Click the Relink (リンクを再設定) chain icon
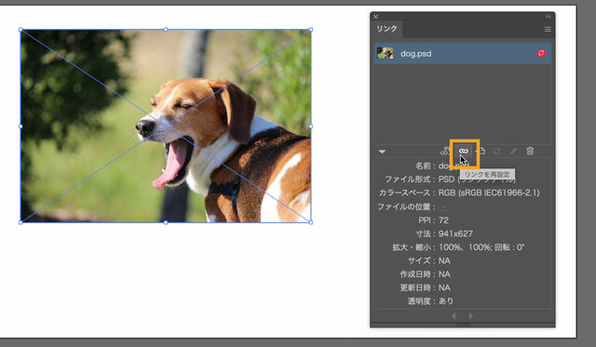 pyautogui.click(x=463, y=151)
